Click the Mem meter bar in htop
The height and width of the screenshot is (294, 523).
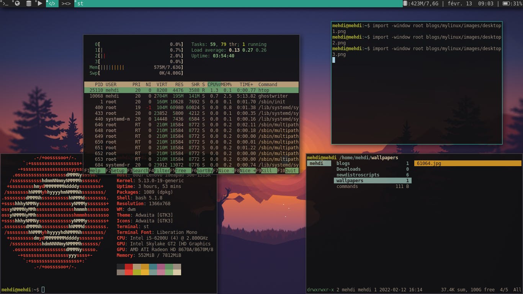(136, 67)
